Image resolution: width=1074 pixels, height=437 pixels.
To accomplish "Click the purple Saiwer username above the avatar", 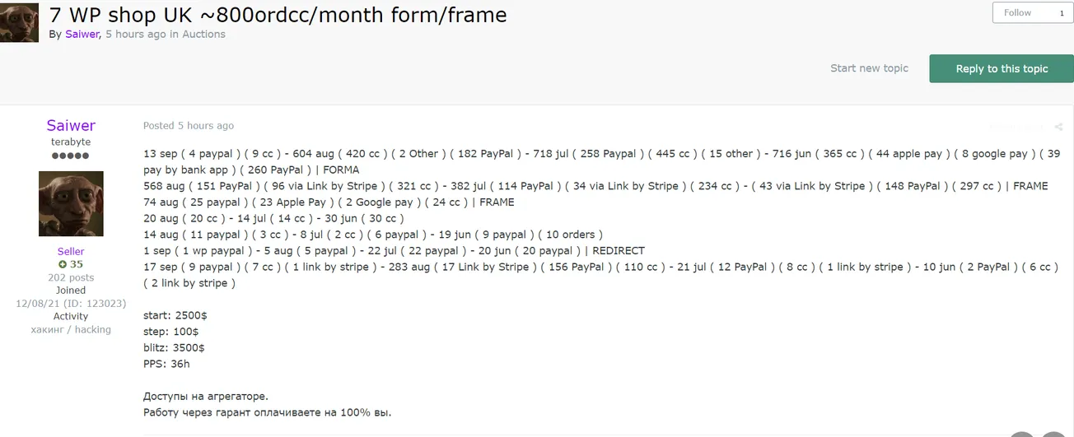I will coord(71,125).
